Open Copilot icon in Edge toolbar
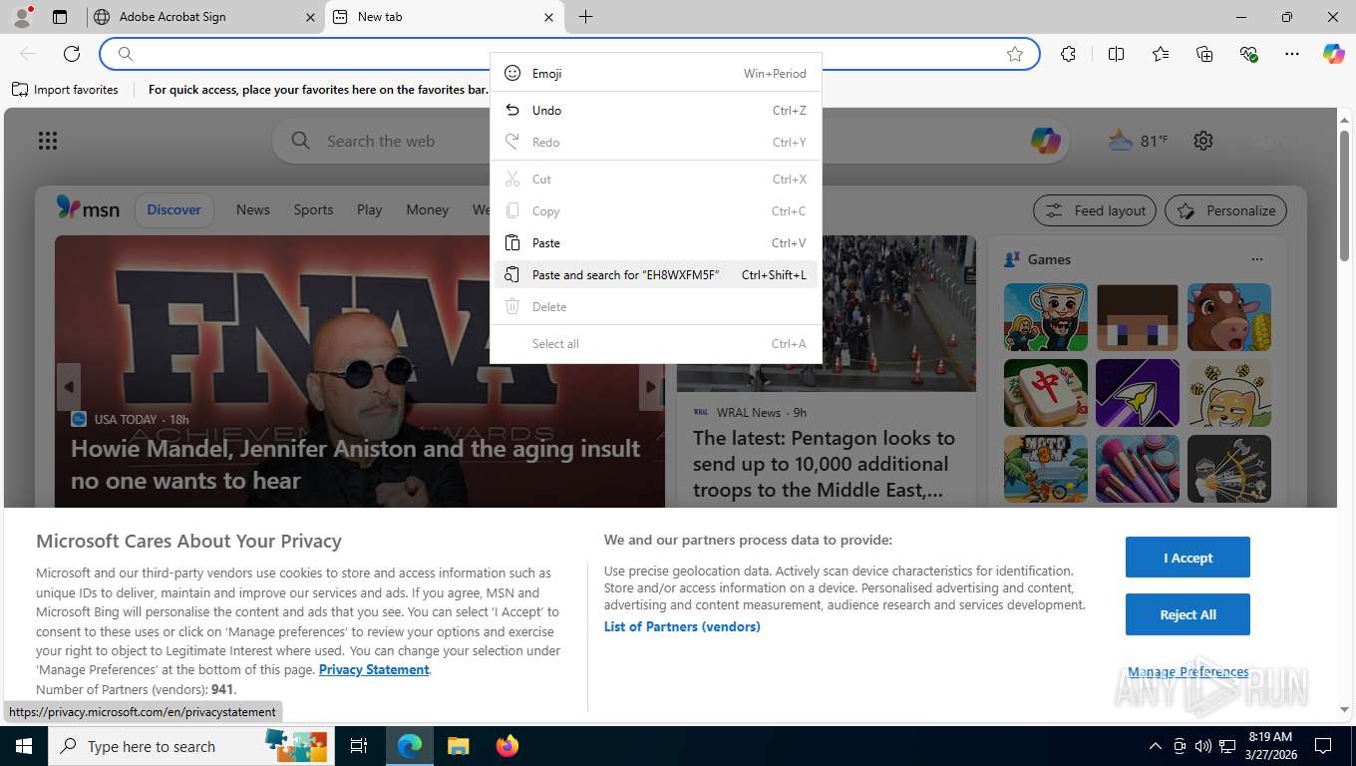This screenshot has width=1356, height=766. click(x=1333, y=54)
